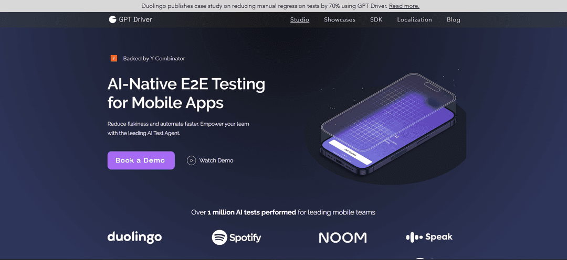Click the Backed by Y Combinator text
Image resolution: width=567 pixels, height=260 pixels.
pyautogui.click(x=154, y=59)
